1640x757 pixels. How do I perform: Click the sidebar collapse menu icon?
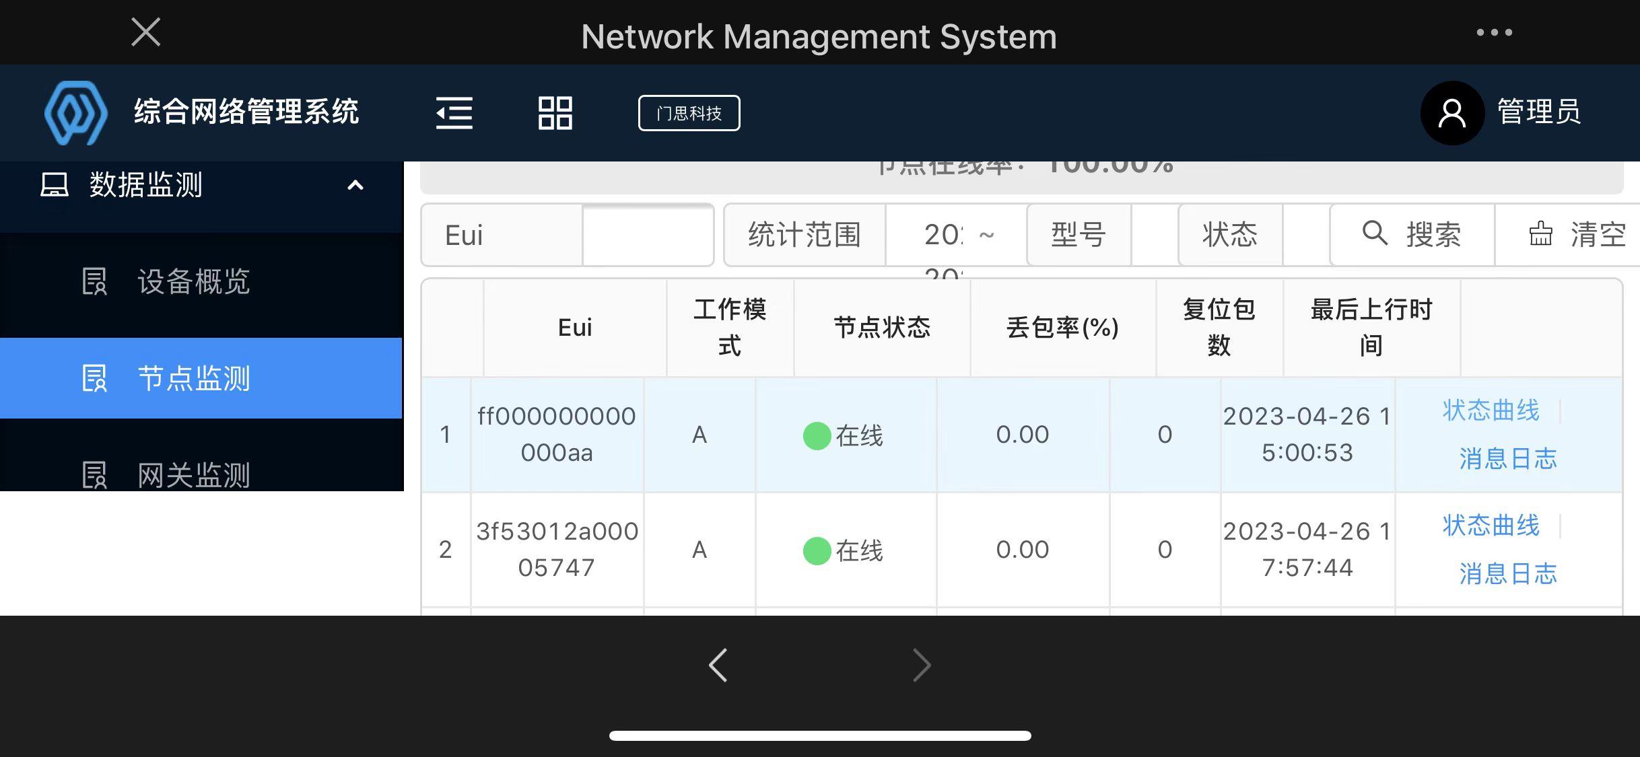[454, 113]
